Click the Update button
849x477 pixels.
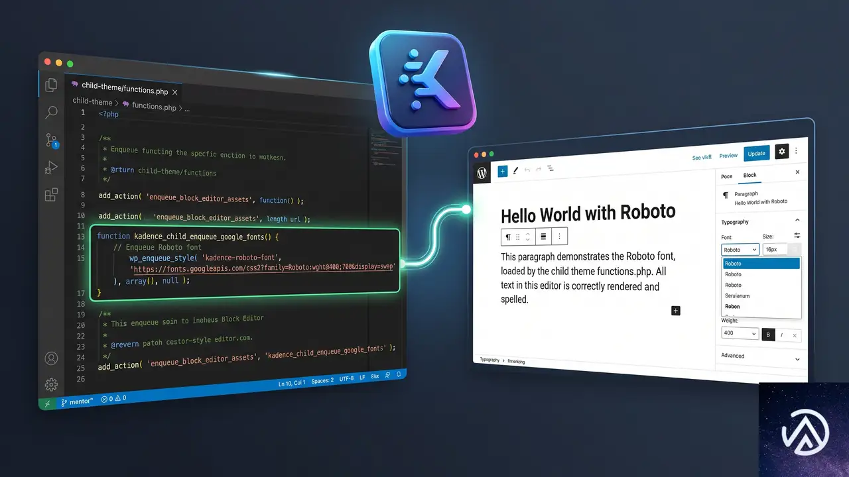click(756, 153)
